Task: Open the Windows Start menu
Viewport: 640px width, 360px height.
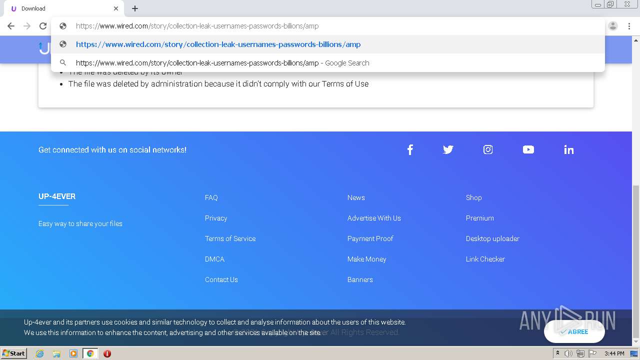Action: 14,353
